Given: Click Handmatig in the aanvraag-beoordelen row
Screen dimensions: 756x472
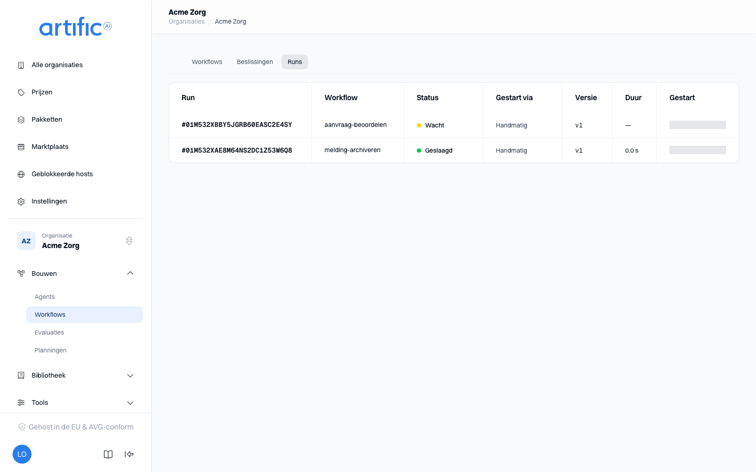Looking at the screenshot, I should click(x=511, y=125).
